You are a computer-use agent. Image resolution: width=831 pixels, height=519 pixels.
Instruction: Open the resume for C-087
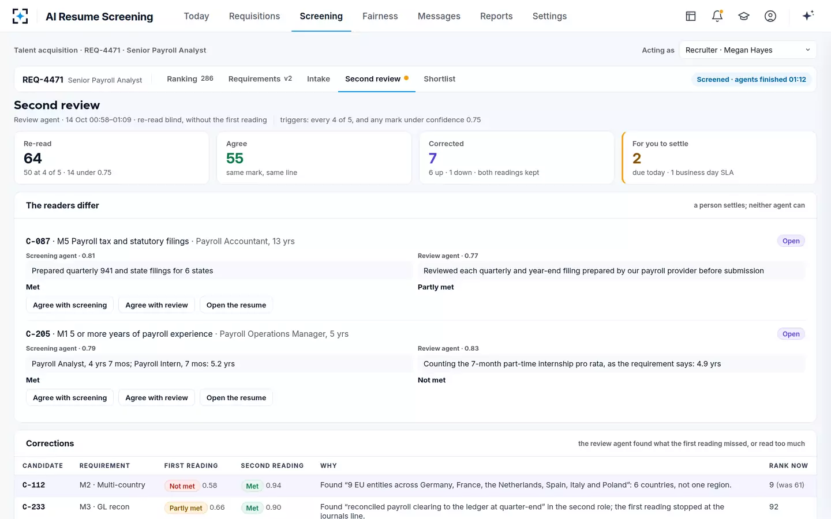[236, 305]
